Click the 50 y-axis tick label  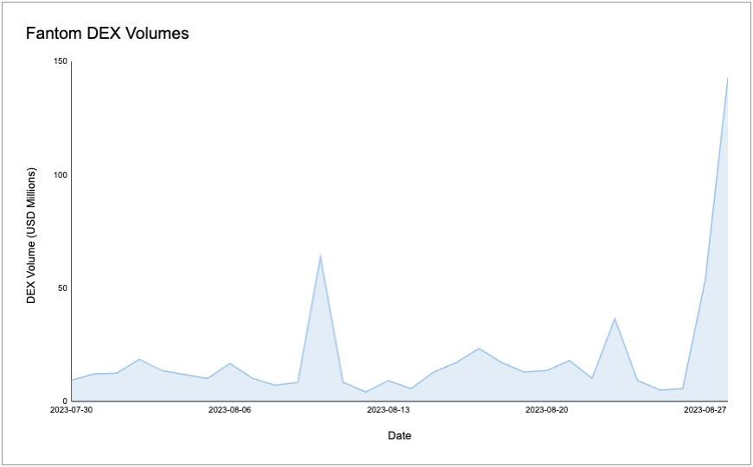(63, 288)
